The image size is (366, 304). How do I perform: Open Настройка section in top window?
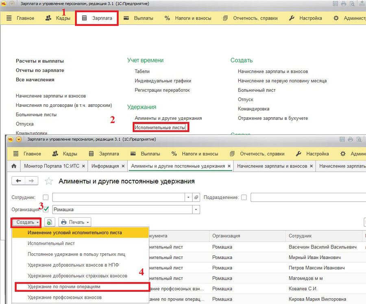click(305, 18)
